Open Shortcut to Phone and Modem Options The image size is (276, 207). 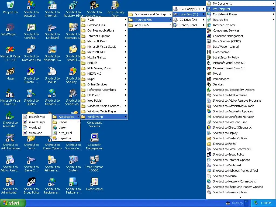pos(241,187)
